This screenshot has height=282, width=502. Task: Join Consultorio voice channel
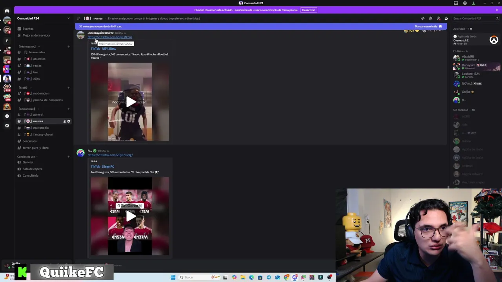[x=44, y=175]
